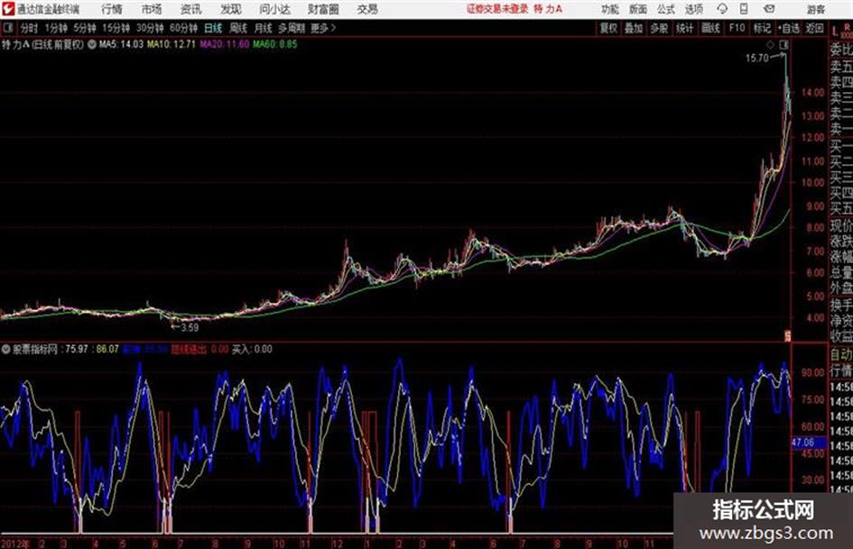Viewport: 853px width, 549px height.
Task: Toggle the 自选 watchlist button
Action: click(788, 28)
